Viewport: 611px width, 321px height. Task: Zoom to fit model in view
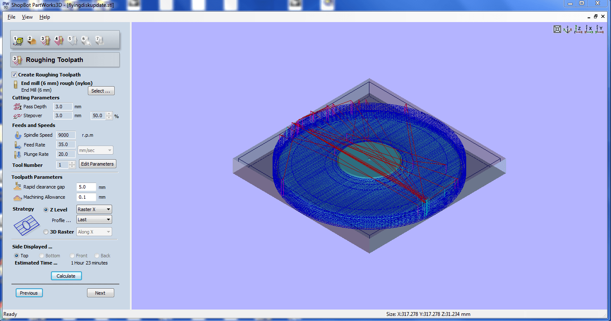[x=557, y=29]
